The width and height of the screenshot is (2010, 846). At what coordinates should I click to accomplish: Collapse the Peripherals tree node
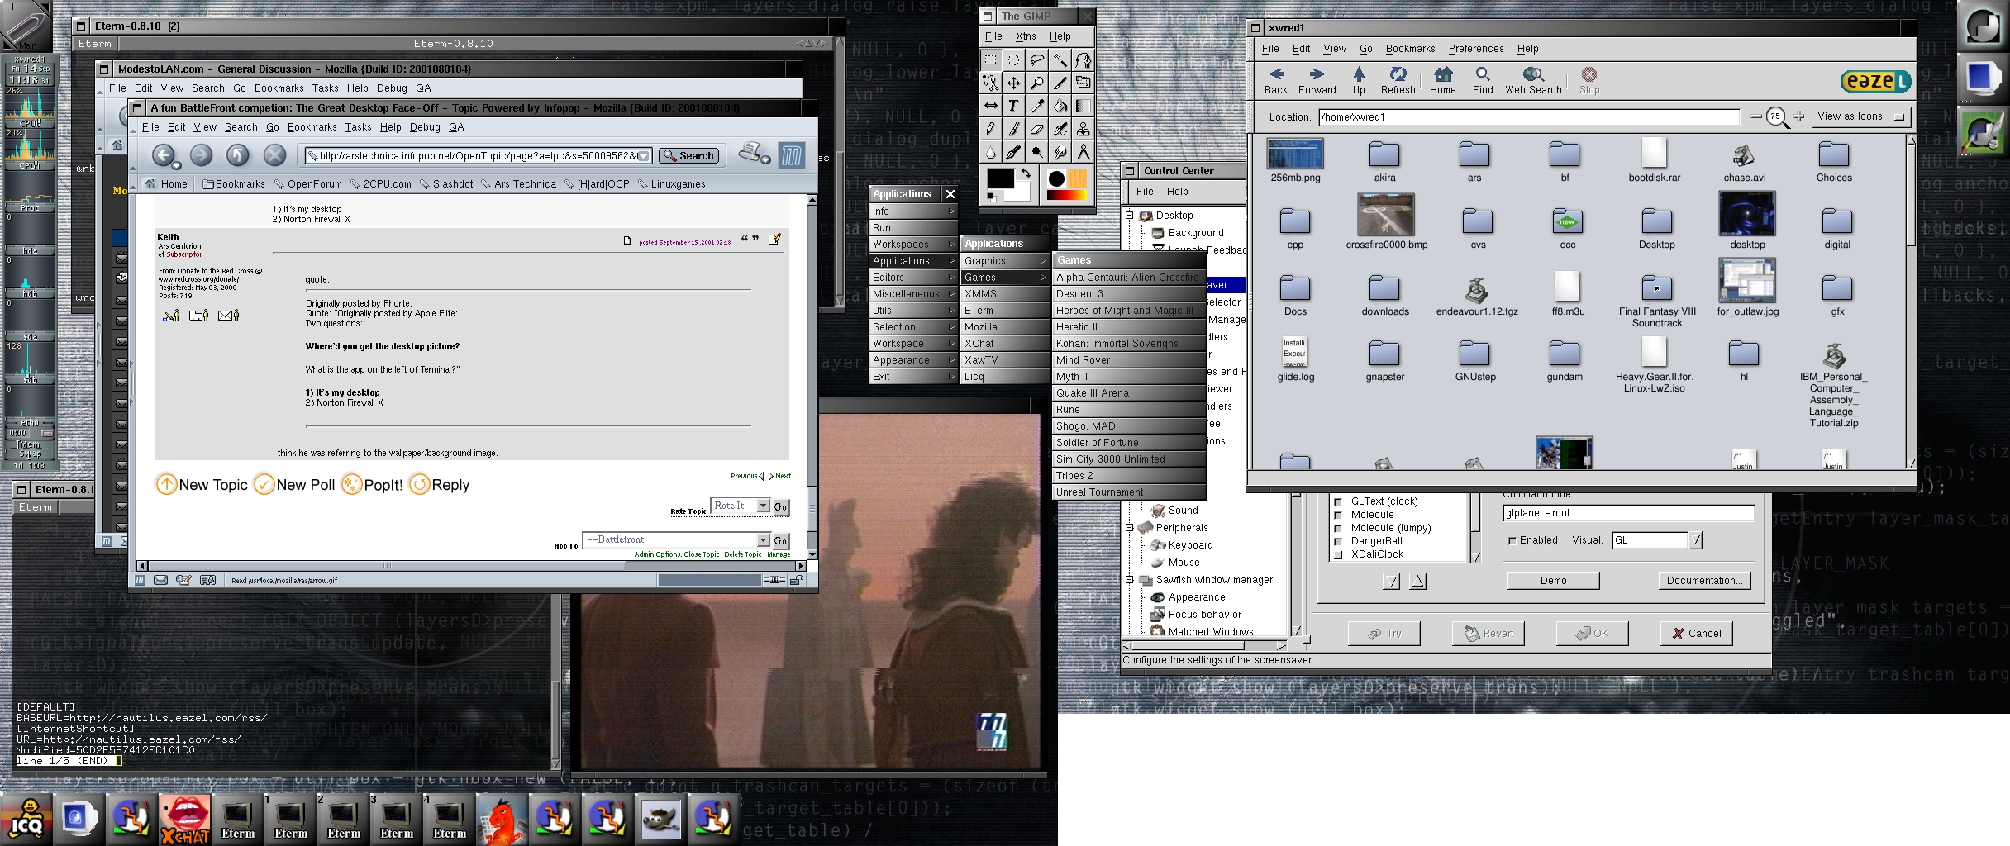point(1130,527)
